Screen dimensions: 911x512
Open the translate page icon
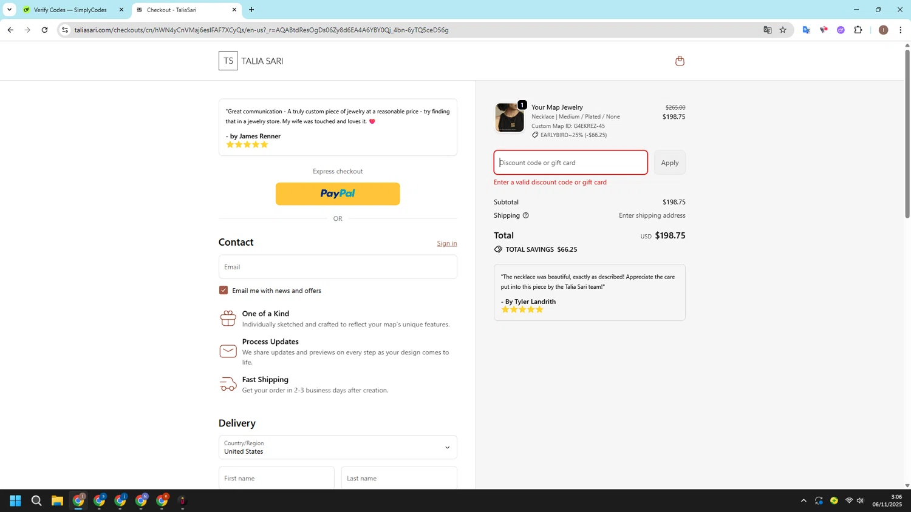(768, 30)
